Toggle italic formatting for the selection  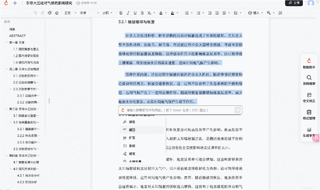[x=128, y=13]
